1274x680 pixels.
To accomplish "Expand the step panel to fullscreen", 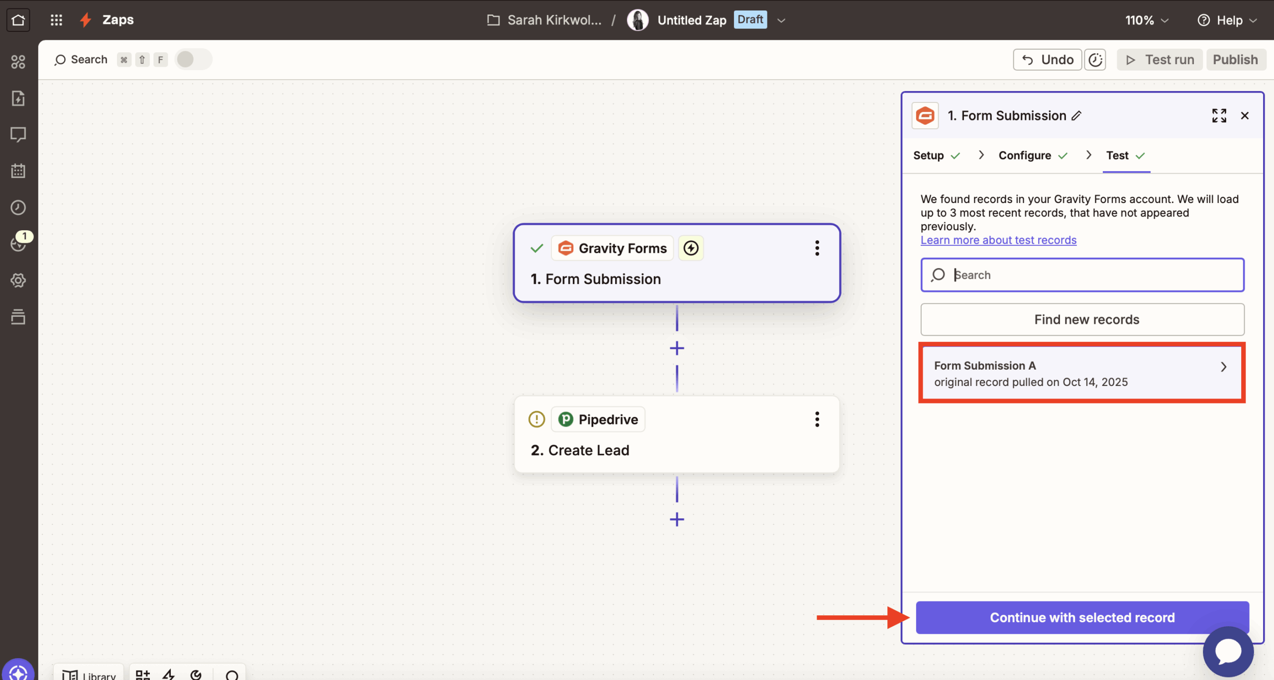I will (1219, 116).
